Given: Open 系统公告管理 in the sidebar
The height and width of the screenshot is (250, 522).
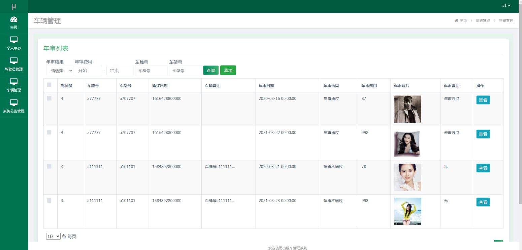Looking at the screenshot, I should [14, 107].
